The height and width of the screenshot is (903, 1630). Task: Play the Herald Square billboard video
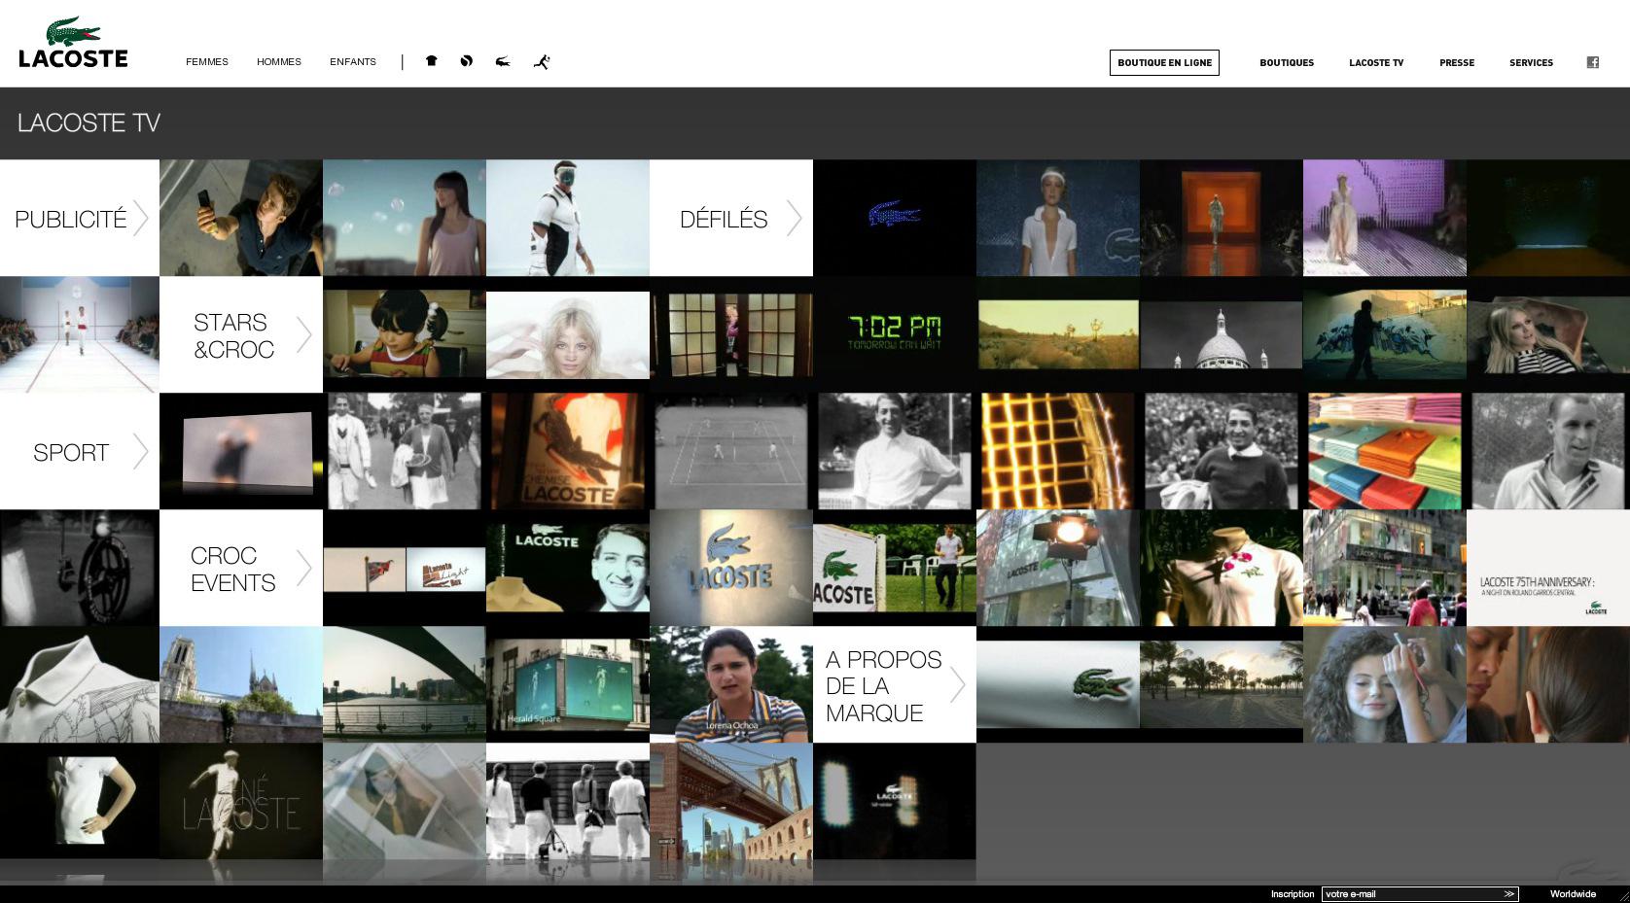coord(568,684)
